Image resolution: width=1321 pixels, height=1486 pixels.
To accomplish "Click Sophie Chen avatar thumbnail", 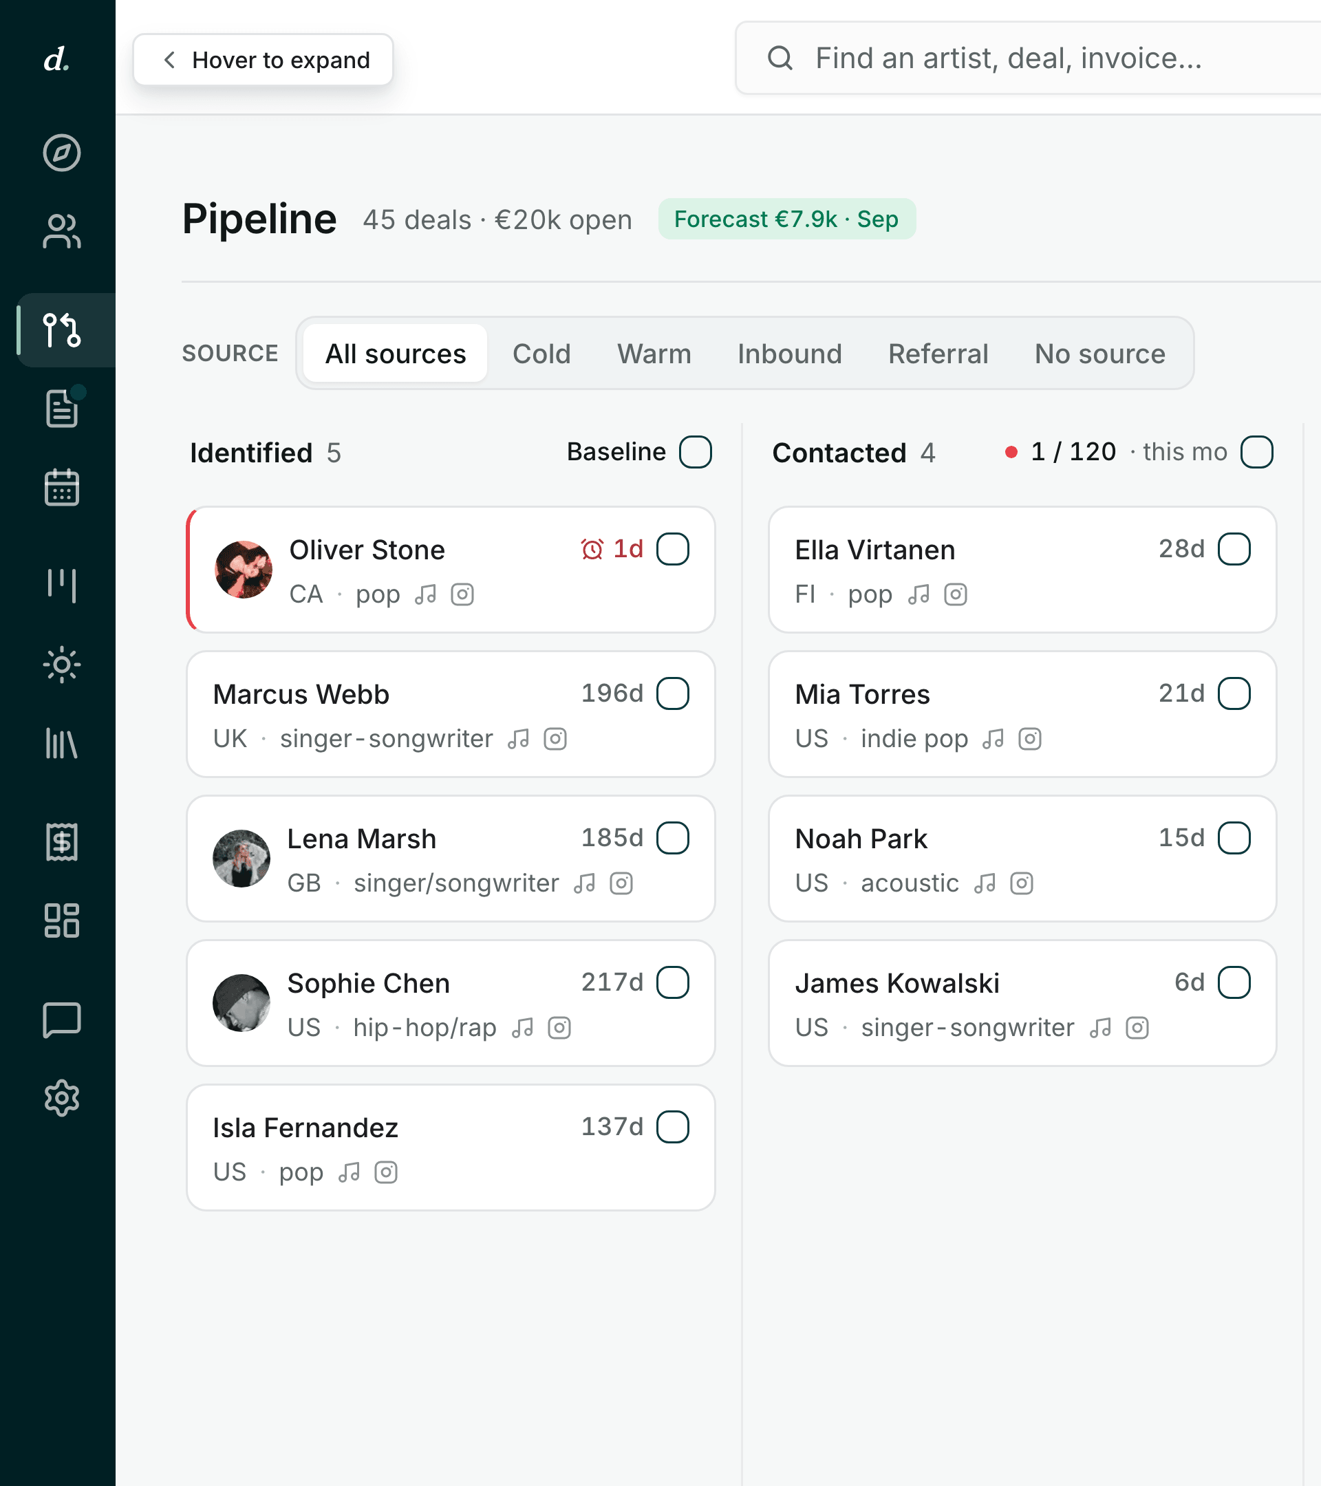I will coord(241,1002).
